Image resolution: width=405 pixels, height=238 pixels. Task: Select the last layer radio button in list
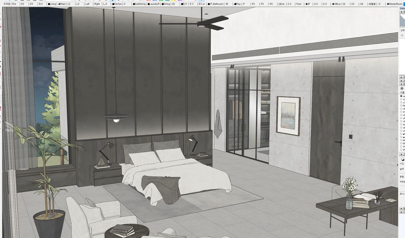point(401,150)
